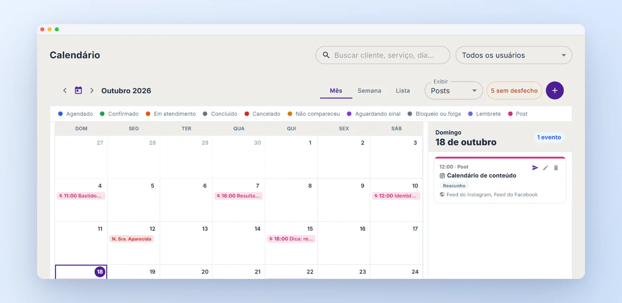Open the 12:00 Identid... post on day 10
The height and width of the screenshot is (303, 622).
[396, 196]
